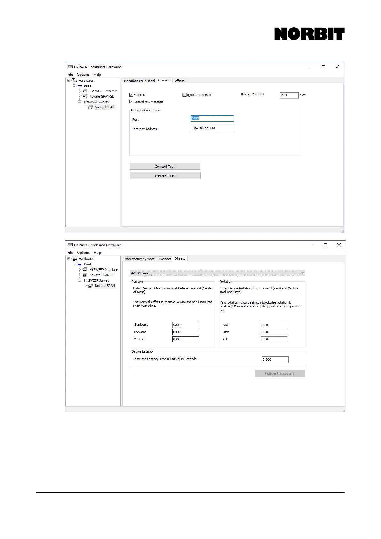381x539 pixels.
Task: Collapse the HYSWEEP Survey node in upper window
Action: pyautogui.click(x=80, y=102)
